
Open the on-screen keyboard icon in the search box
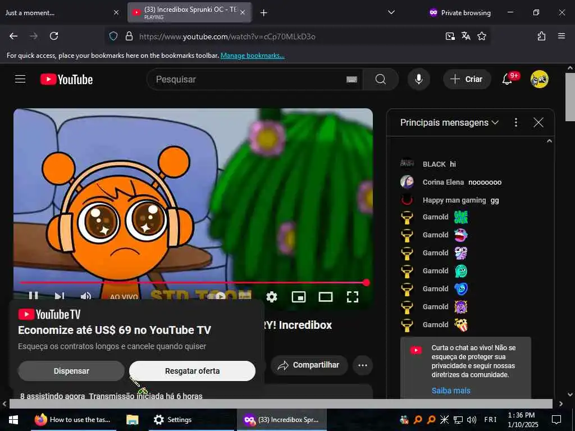pyautogui.click(x=352, y=79)
